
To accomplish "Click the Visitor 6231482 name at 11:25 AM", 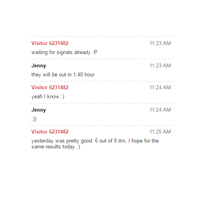I will pyautogui.click(x=50, y=132).
